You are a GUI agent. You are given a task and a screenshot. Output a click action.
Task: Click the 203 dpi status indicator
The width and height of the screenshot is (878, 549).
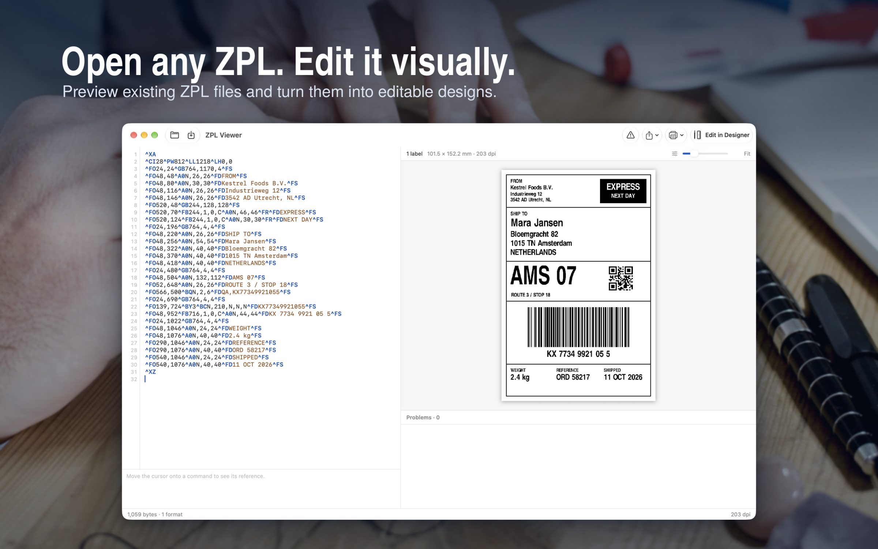(x=740, y=514)
